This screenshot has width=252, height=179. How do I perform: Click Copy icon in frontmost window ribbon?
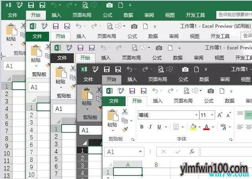click(124, 120)
